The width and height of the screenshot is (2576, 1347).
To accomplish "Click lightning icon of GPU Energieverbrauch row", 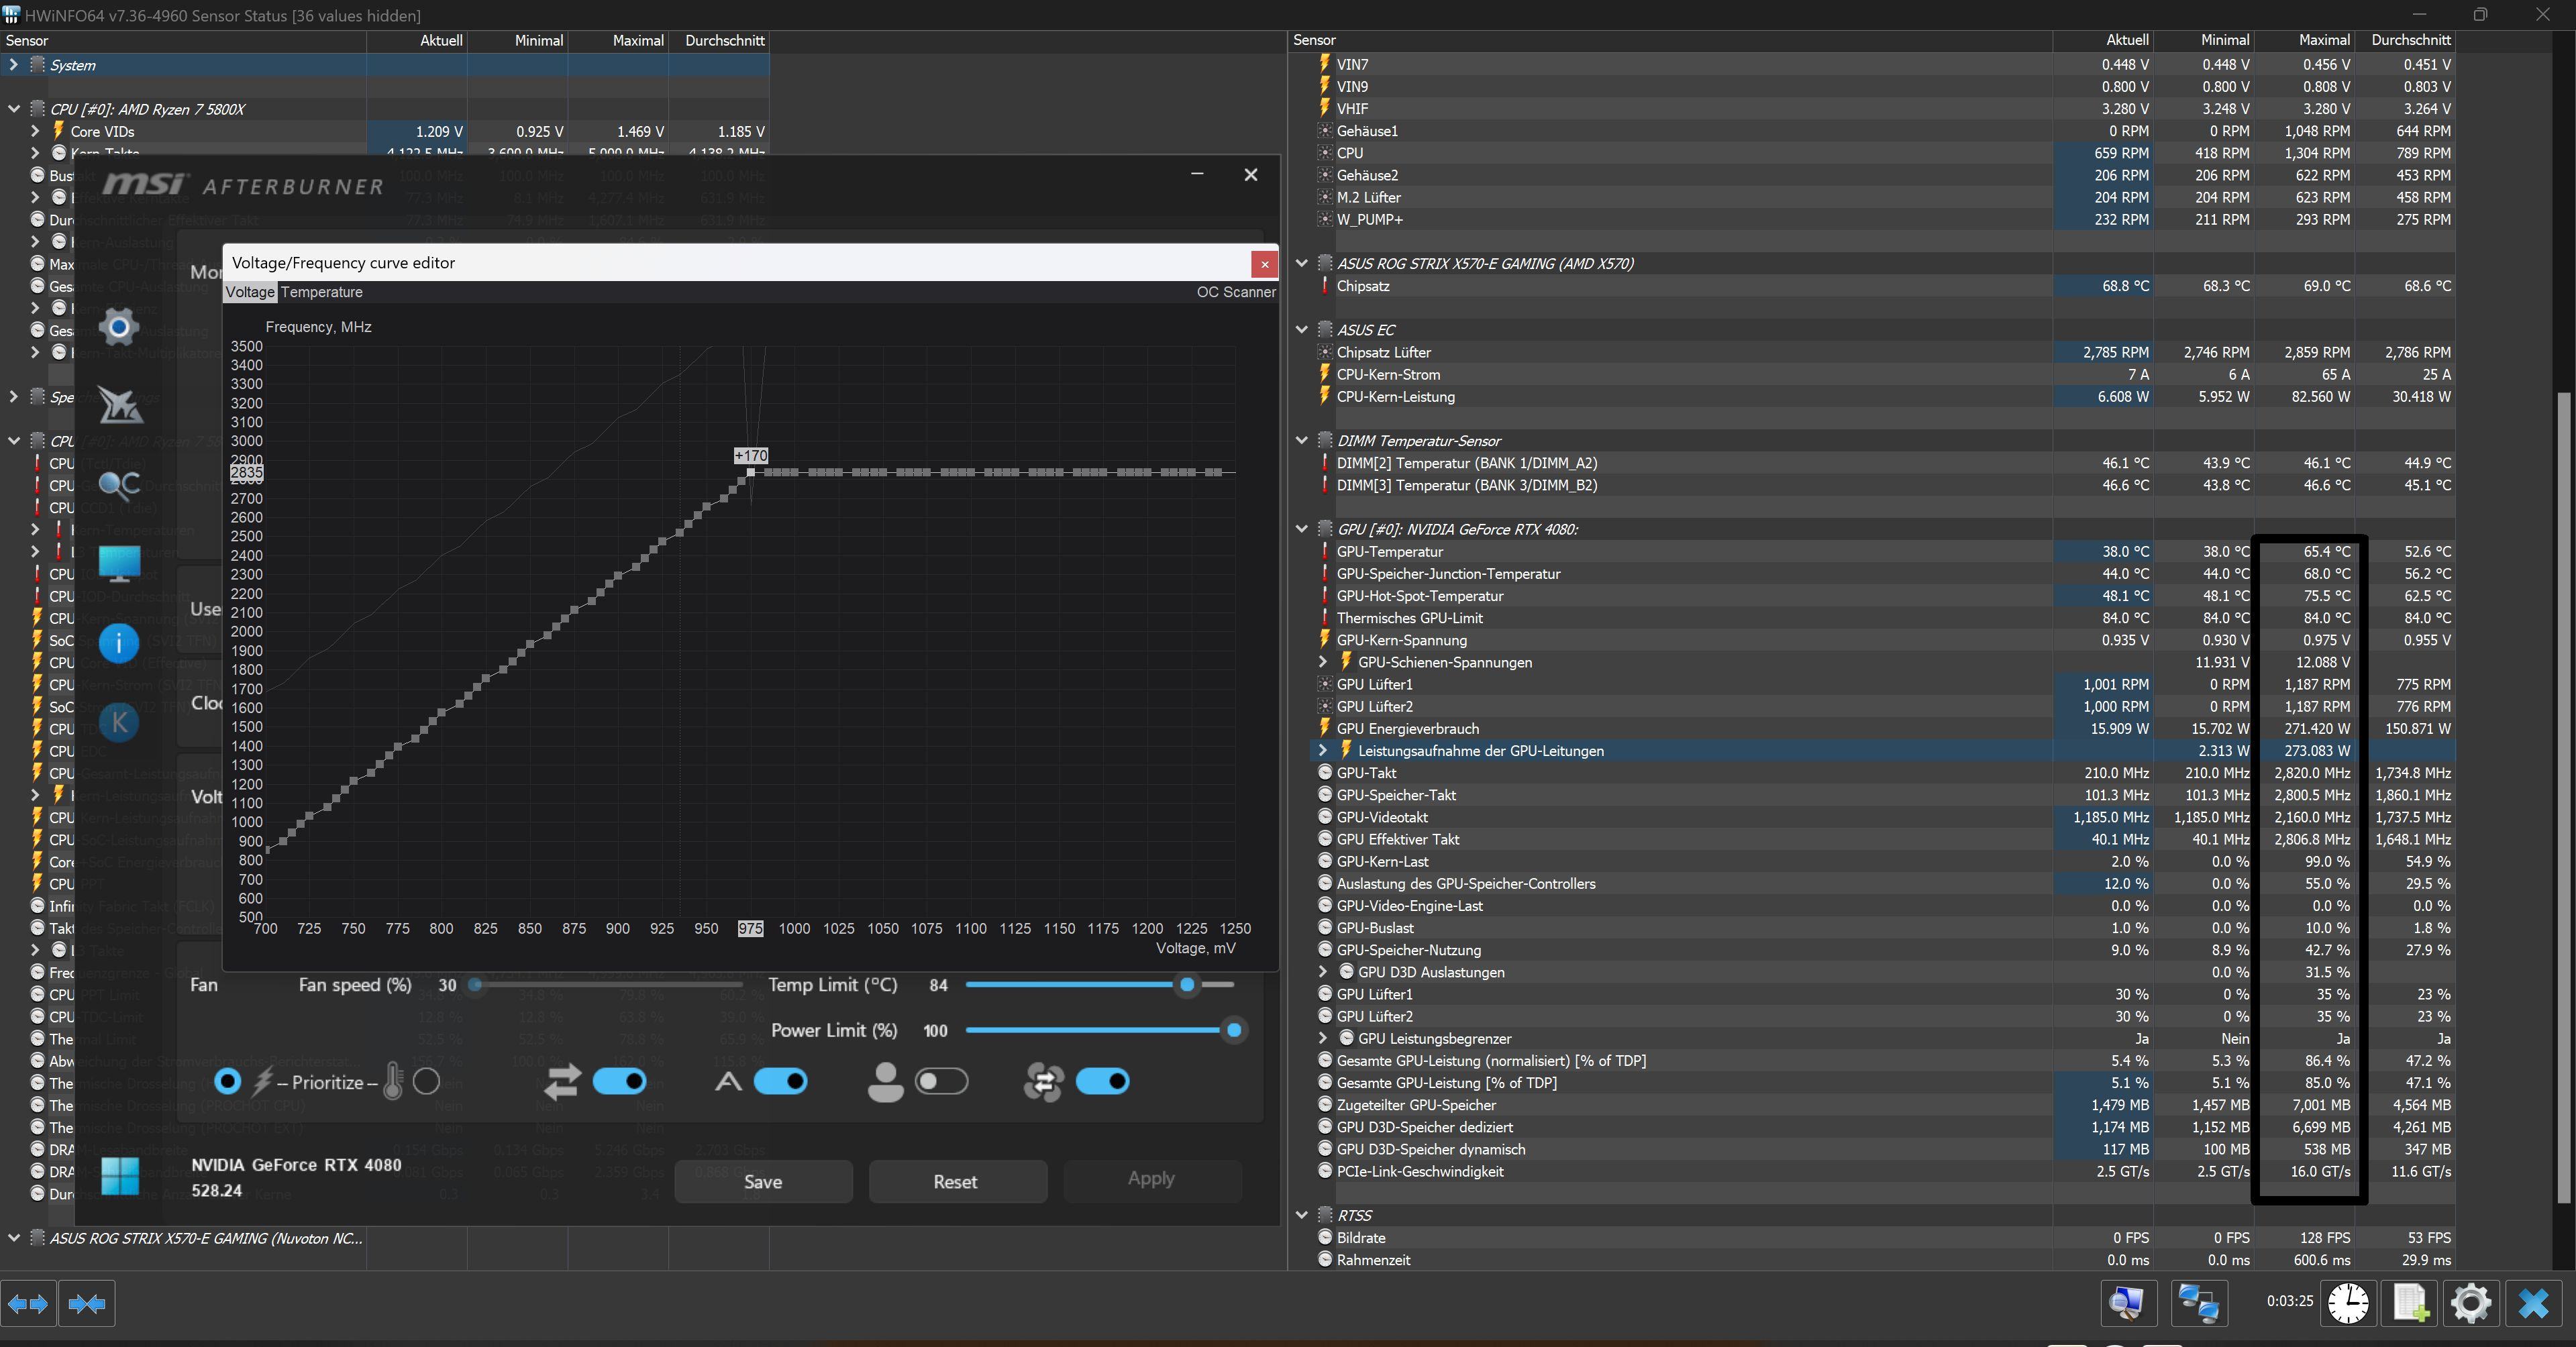I will [x=1325, y=728].
